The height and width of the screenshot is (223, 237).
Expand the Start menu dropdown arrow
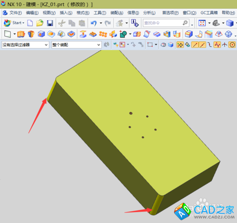(x=23, y=23)
